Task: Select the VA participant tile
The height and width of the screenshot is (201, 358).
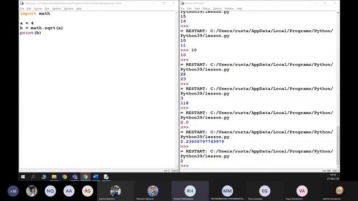Action: 302,191
